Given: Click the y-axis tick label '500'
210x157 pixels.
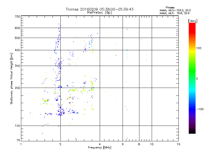Looking at the screenshot, I should tap(17, 38).
